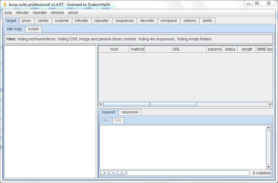Click inside the raw request text area
Viewport: 278px width, 183px height.
183,147
